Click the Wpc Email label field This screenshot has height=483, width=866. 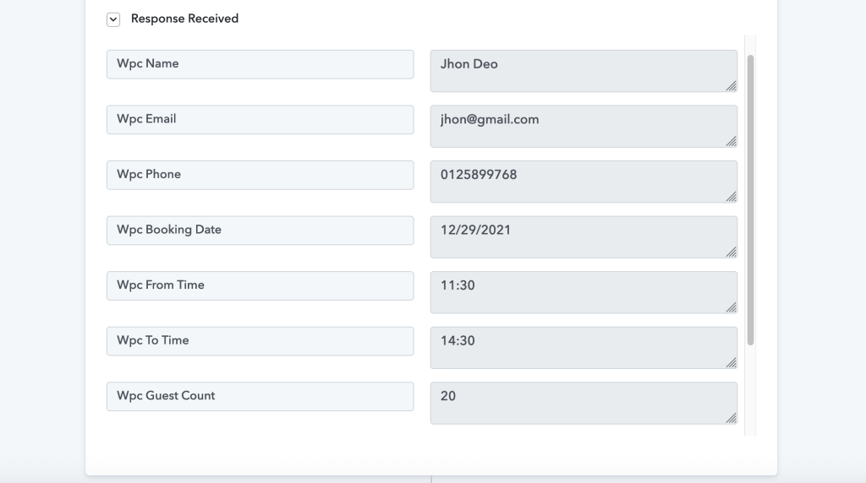(260, 120)
